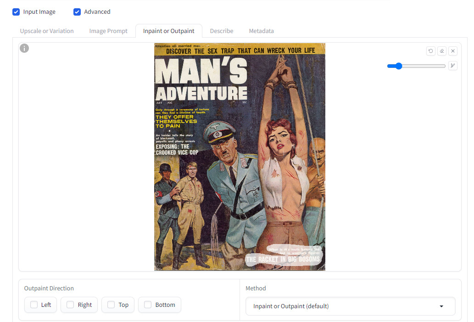The height and width of the screenshot is (322, 474).
Task: Remove the loaded image with the X icon
Action: [452, 51]
